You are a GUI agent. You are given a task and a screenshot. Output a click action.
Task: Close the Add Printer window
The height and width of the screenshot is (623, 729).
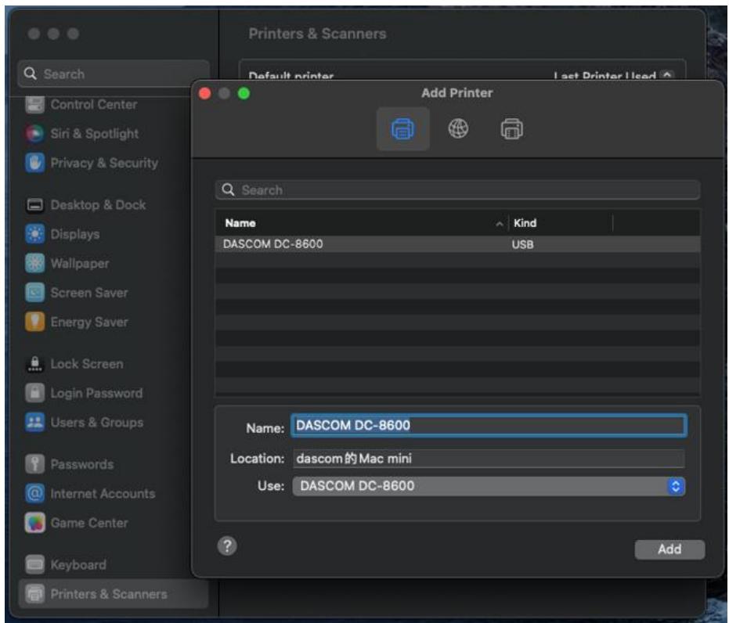[x=204, y=93]
